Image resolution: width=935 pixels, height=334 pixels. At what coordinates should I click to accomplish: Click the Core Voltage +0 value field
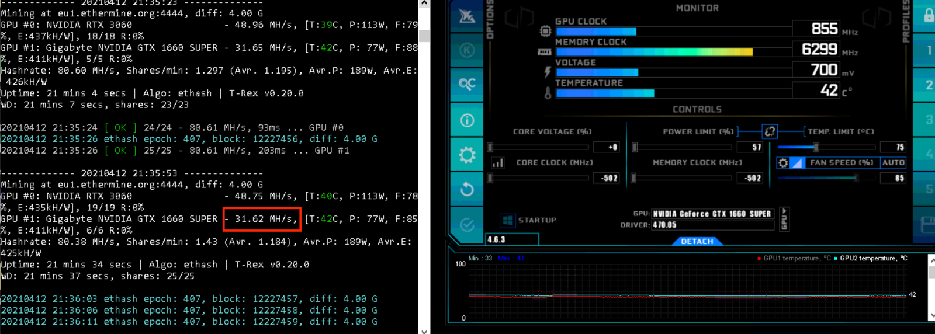click(x=606, y=147)
